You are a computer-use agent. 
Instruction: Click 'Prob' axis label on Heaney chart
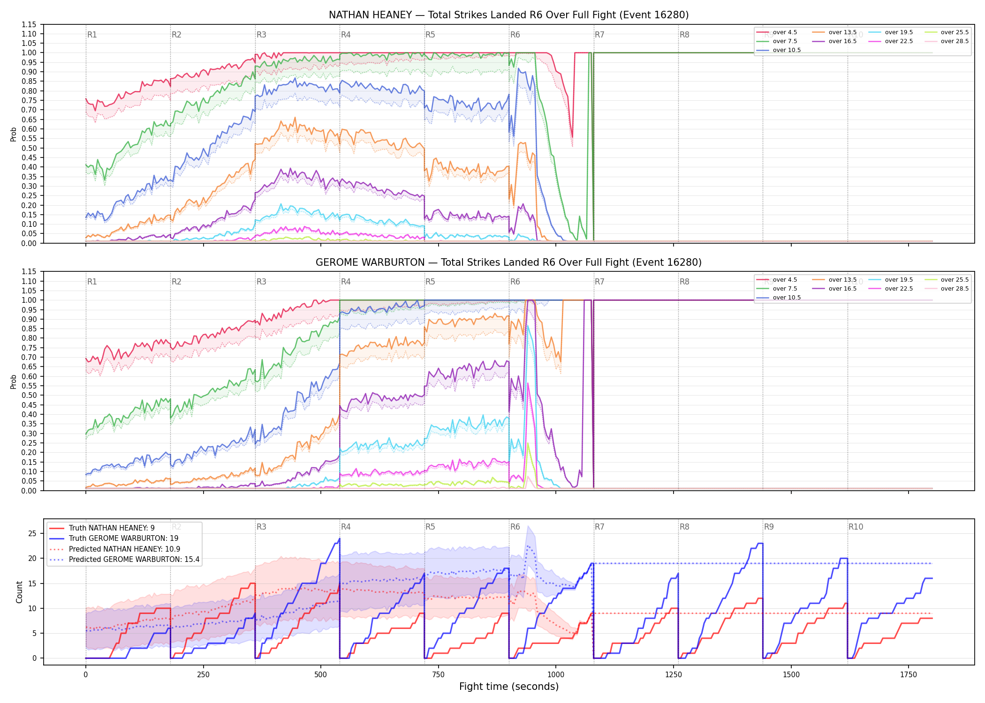(14, 134)
